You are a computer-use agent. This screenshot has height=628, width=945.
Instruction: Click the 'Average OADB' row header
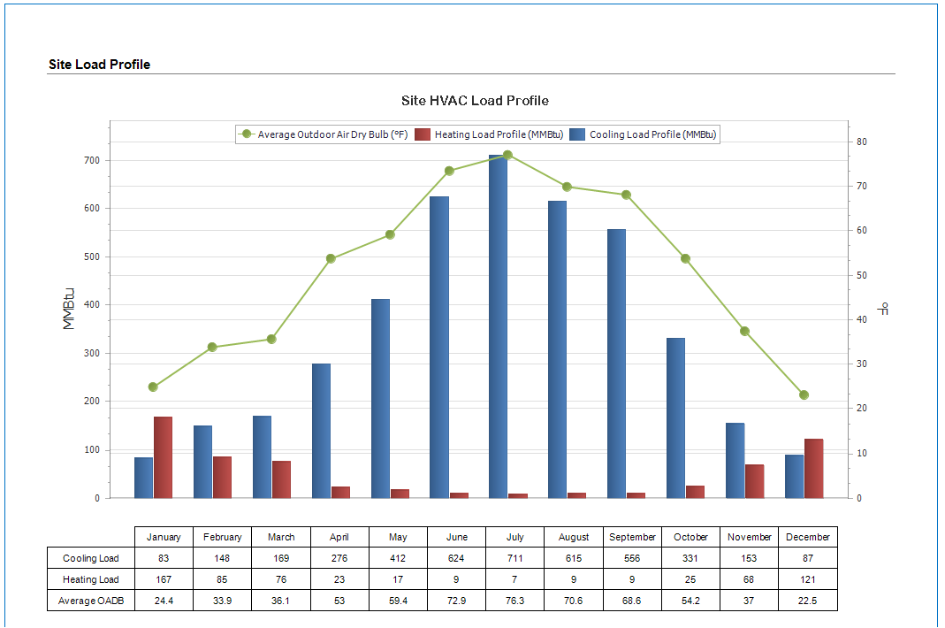click(x=91, y=601)
